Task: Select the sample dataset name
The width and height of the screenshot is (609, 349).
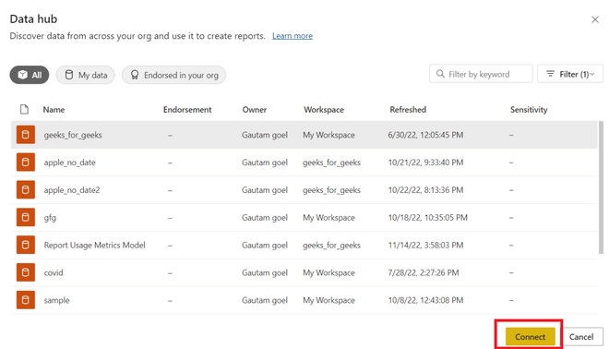Action: pyautogui.click(x=56, y=300)
